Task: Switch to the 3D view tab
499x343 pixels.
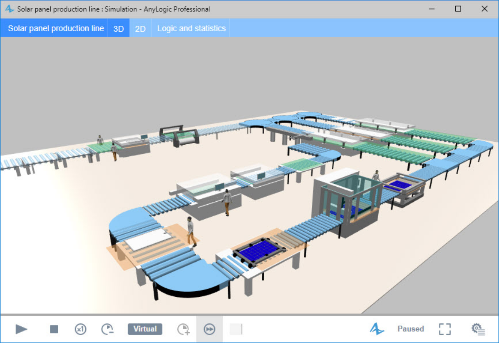Action: 119,29
